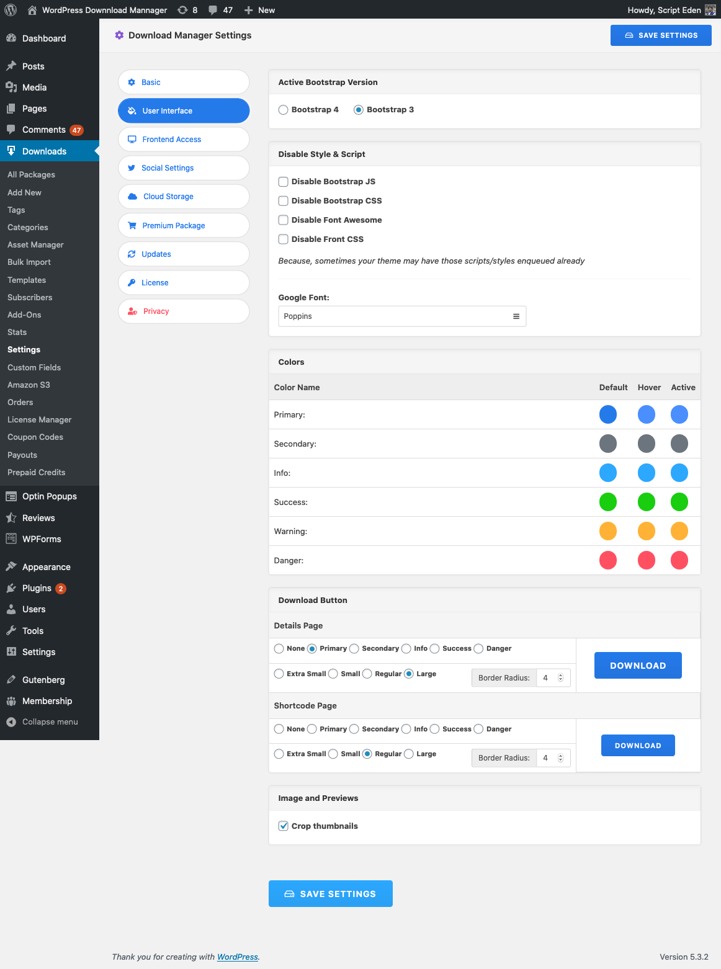Open the Details Page Border Radius stepper
Screen dimensions: 721x969
click(x=560, y=677)
